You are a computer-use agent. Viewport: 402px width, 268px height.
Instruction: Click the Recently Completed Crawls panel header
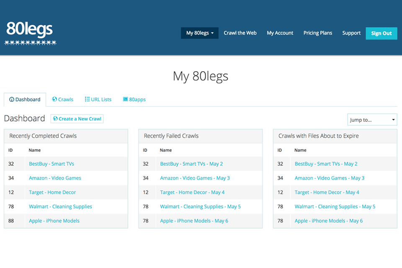pos(66,136)
